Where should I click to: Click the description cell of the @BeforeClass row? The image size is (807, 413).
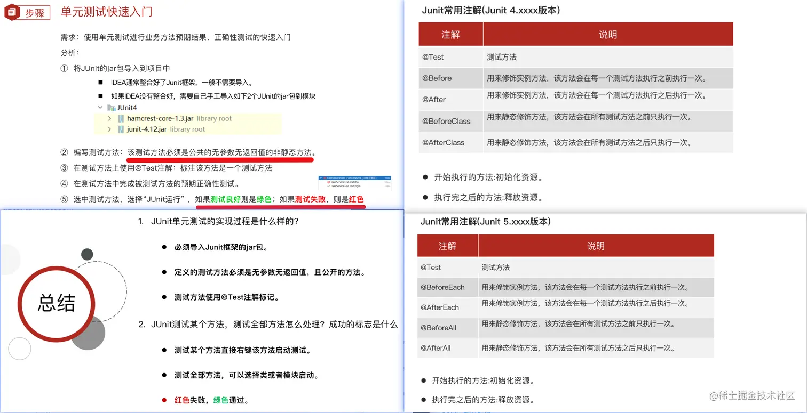coord(608,121)
